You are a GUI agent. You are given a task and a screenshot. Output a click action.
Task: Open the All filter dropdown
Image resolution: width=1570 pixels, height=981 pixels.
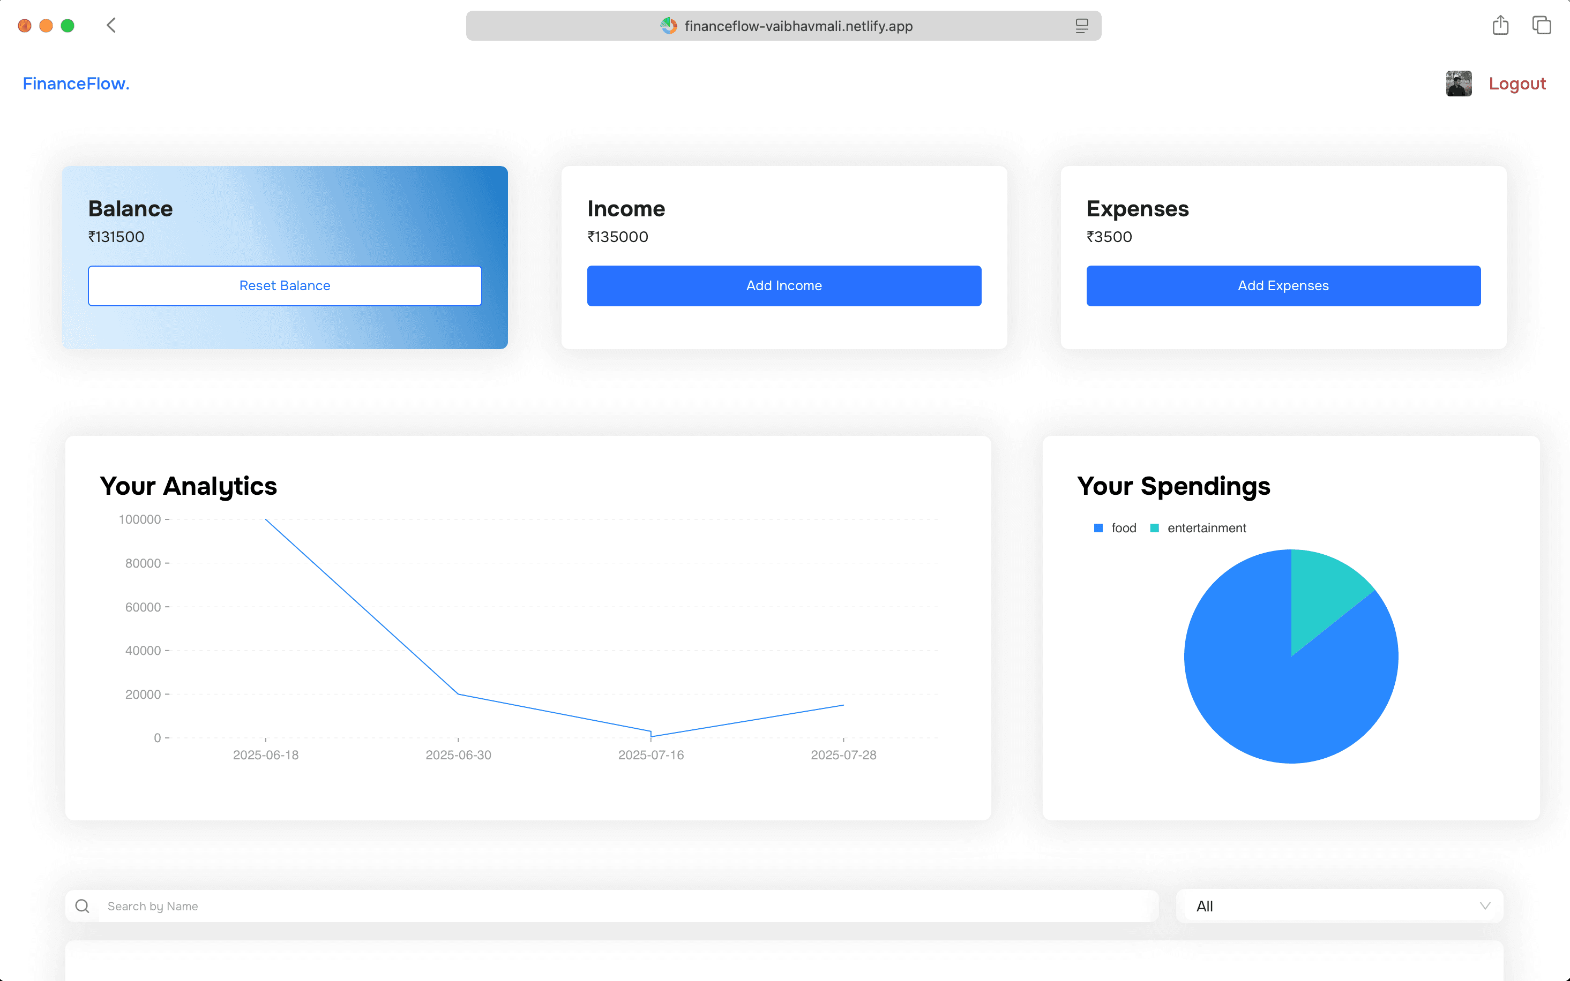[x=1339, y=905]
